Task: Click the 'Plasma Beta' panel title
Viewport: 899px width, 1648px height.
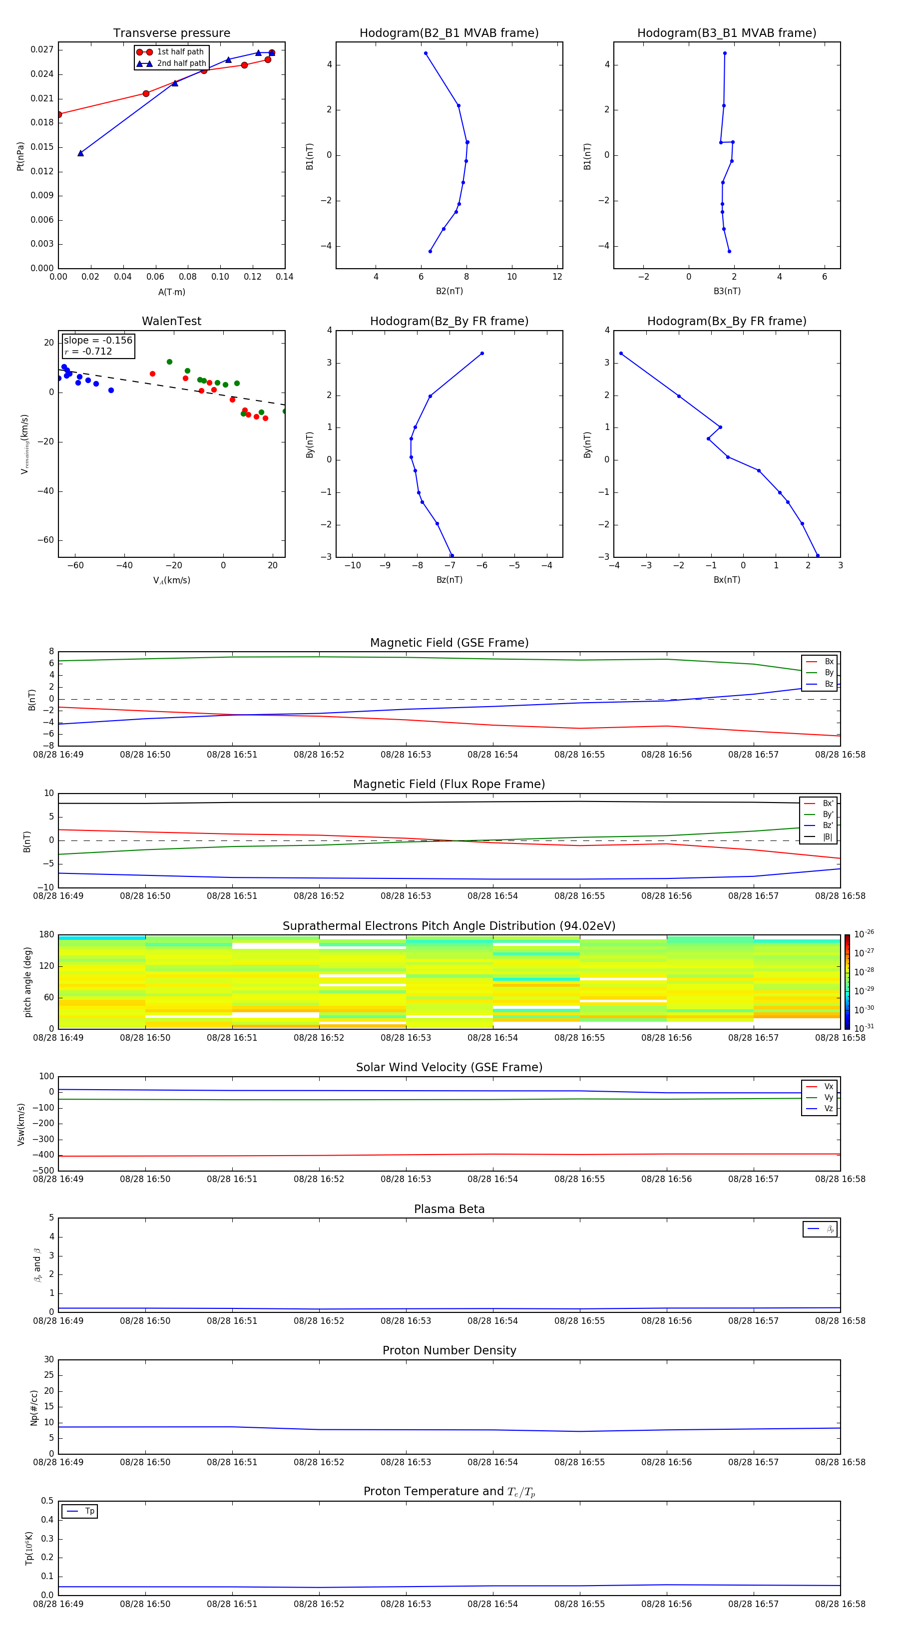Action: (449, 1209)
